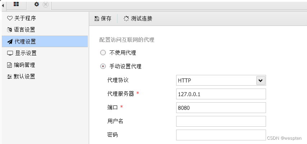
Task: Click the language icon beside 语言设置
Action: coord(10,30)
